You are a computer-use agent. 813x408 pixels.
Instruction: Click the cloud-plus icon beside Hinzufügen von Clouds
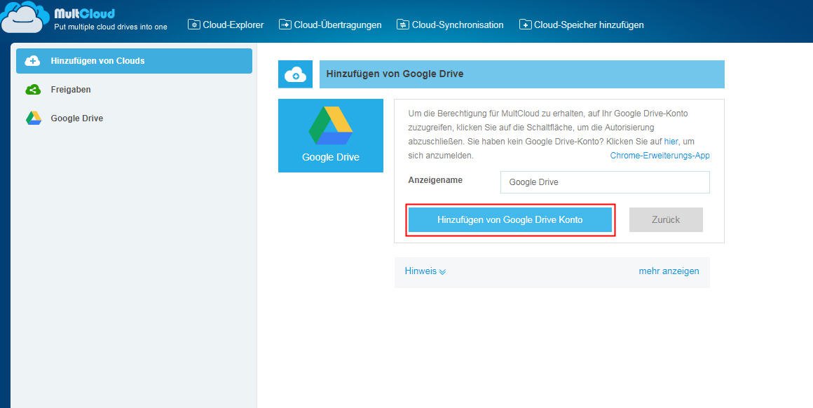[33, 61]
